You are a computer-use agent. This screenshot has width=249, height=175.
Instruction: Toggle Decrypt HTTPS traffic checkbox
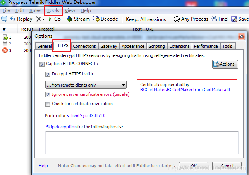(48, 74)
